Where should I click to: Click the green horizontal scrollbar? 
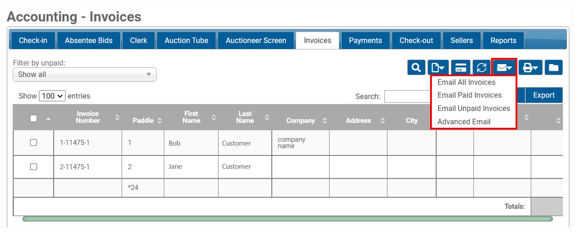click(288, 219)
